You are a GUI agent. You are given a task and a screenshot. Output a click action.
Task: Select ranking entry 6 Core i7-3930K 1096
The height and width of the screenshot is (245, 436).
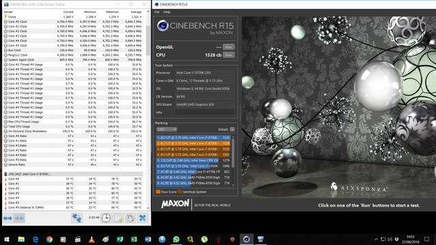tap(193, 166)
